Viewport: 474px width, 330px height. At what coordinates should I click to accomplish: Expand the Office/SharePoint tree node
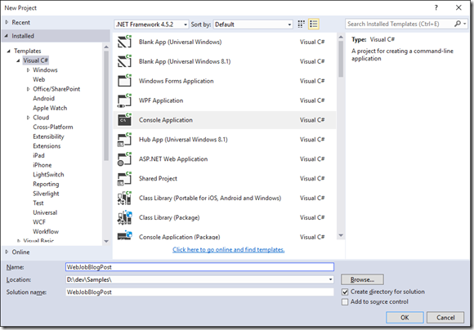pyautogui.click(x=28, y=89)
